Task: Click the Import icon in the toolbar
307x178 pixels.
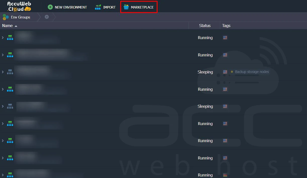Action: coord(98,7)
